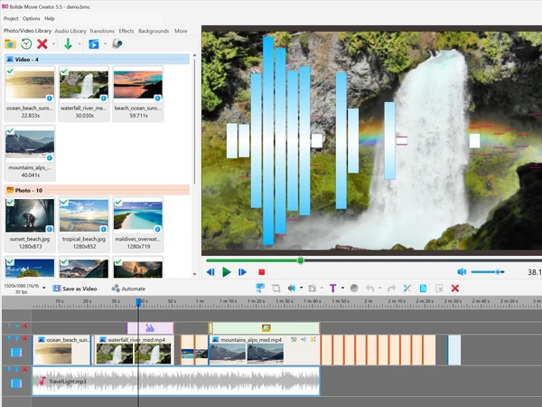Click the preview volume slider
The height and width of the screenshot is (407, 542).
pos(488,272)
